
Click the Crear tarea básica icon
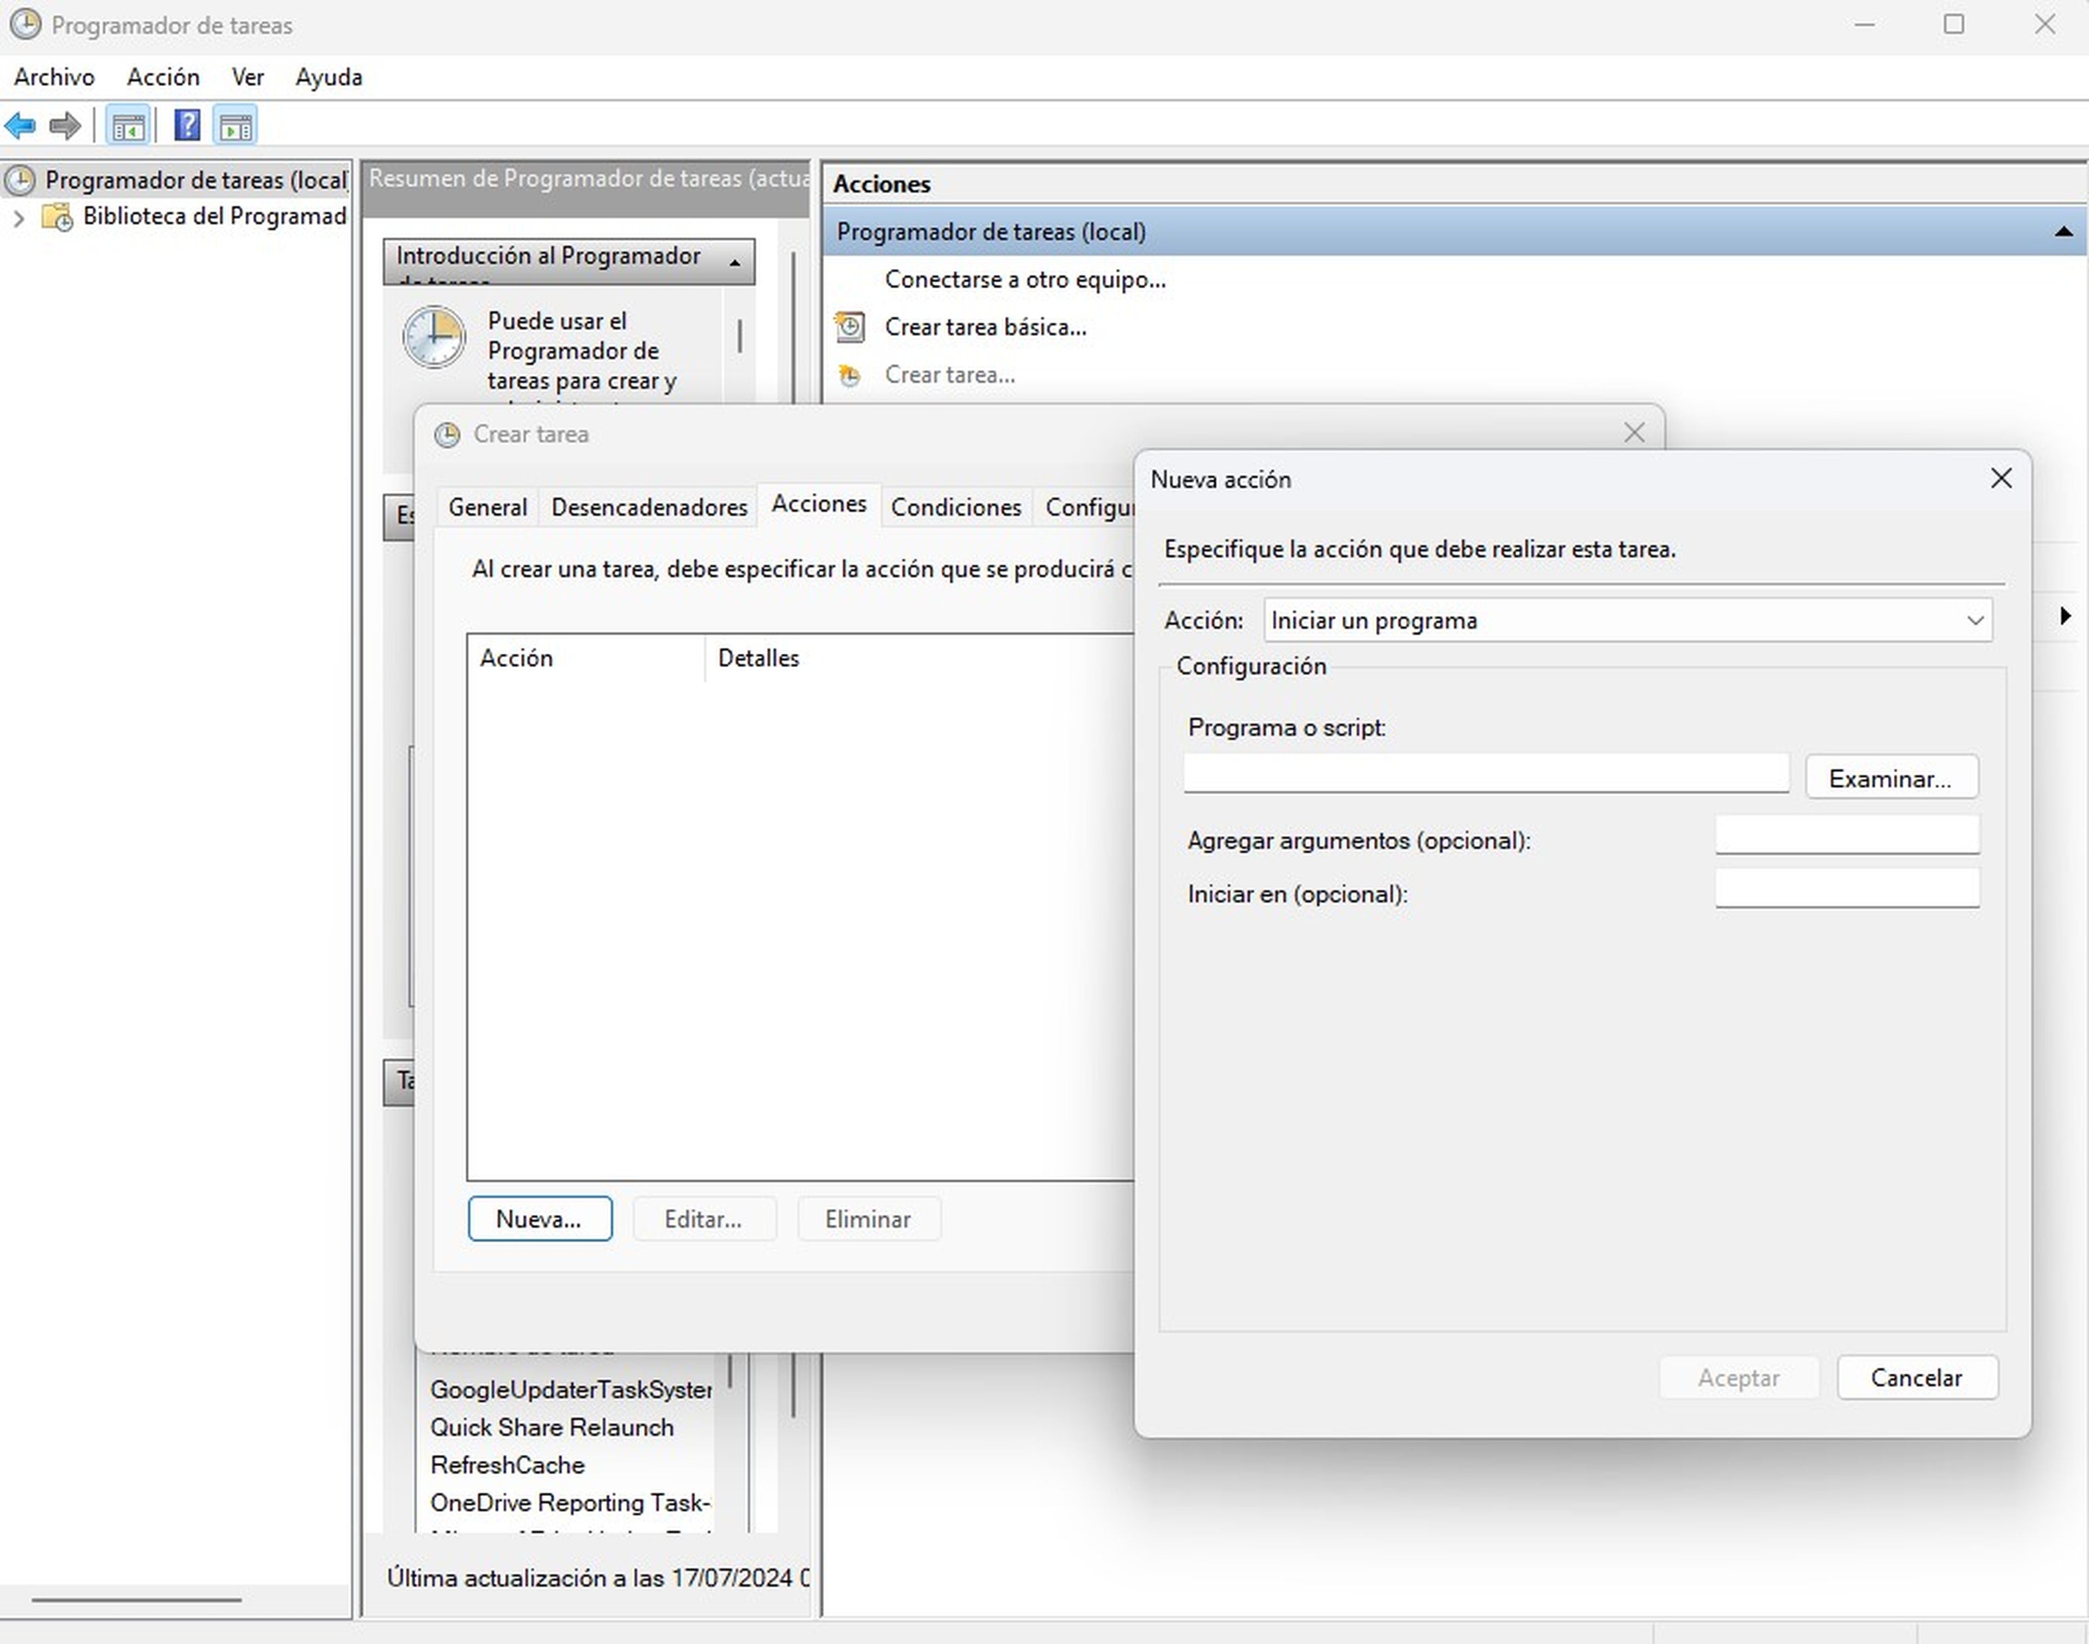[850, 327]
